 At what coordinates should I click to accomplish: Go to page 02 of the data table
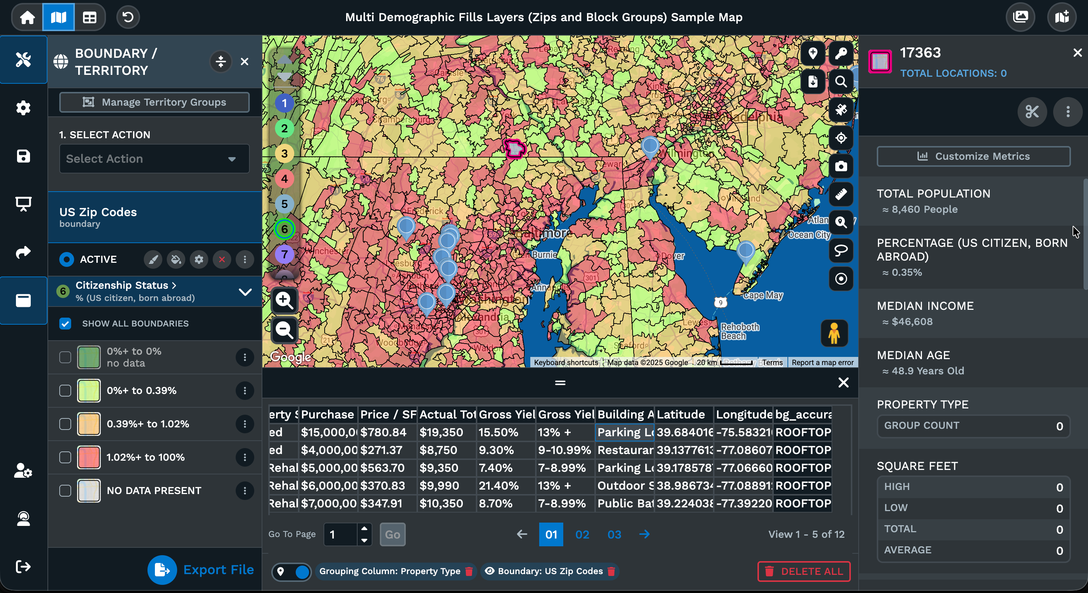[582, 534]
